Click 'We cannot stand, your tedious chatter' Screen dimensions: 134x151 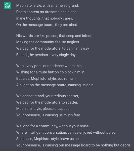[48, 96]
